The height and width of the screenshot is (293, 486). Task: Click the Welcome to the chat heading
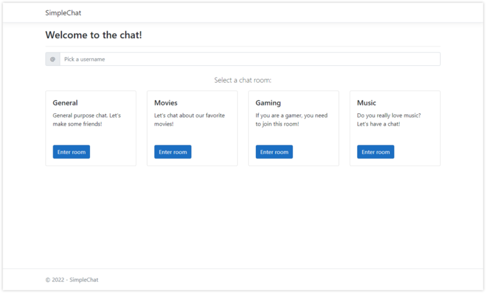click(93, 35)
